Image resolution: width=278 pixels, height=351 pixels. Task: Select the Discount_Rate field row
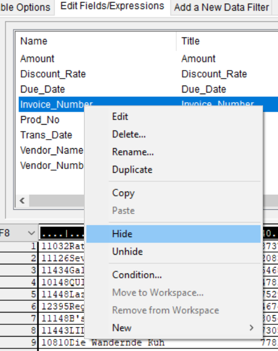click(x=148, y=74)
